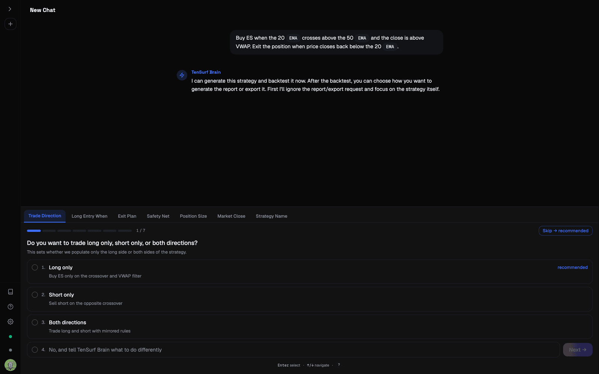
Task: Click the Next button
Action: tap(578, 350)
